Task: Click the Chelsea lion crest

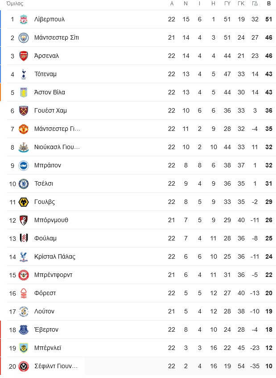Action: pos(24,184)
